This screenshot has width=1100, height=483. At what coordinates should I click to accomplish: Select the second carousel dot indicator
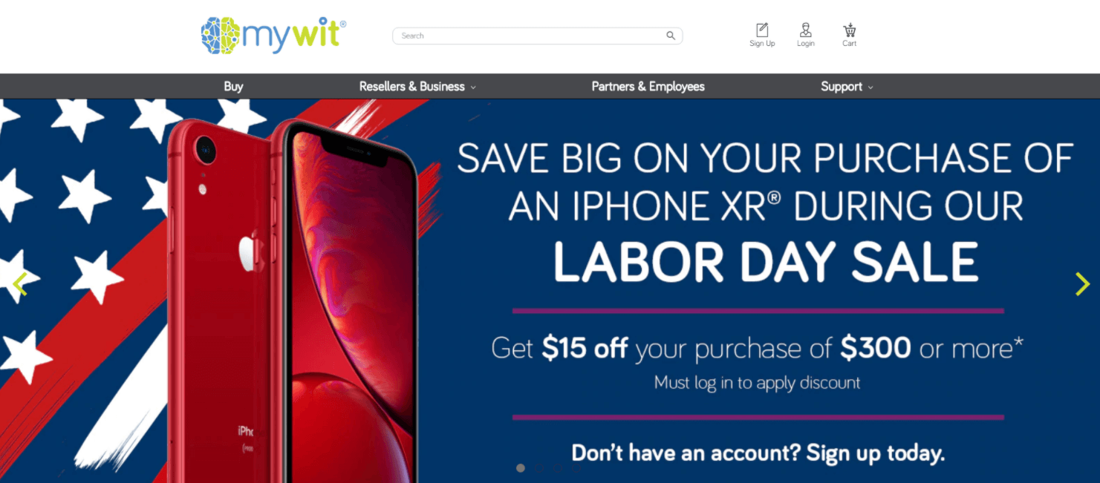[539, 468]
